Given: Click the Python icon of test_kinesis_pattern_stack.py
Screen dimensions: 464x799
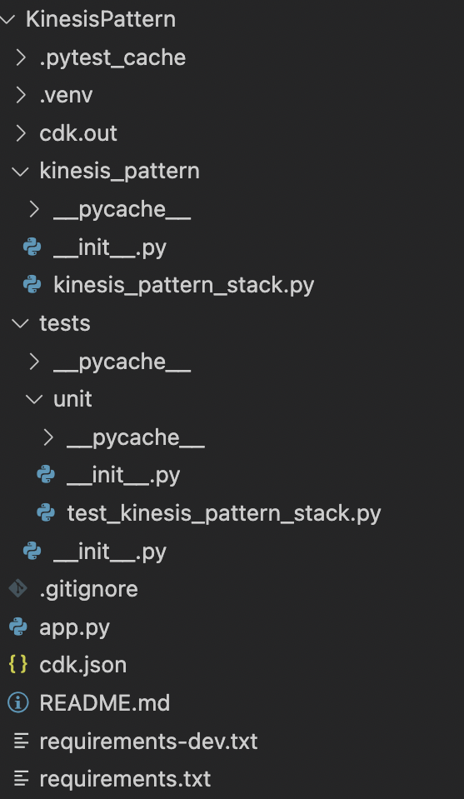Looking at the screenshot, I should [46, 512].
